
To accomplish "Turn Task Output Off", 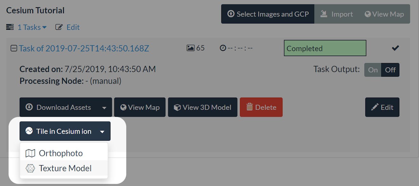I will click(x=390, y=70).
